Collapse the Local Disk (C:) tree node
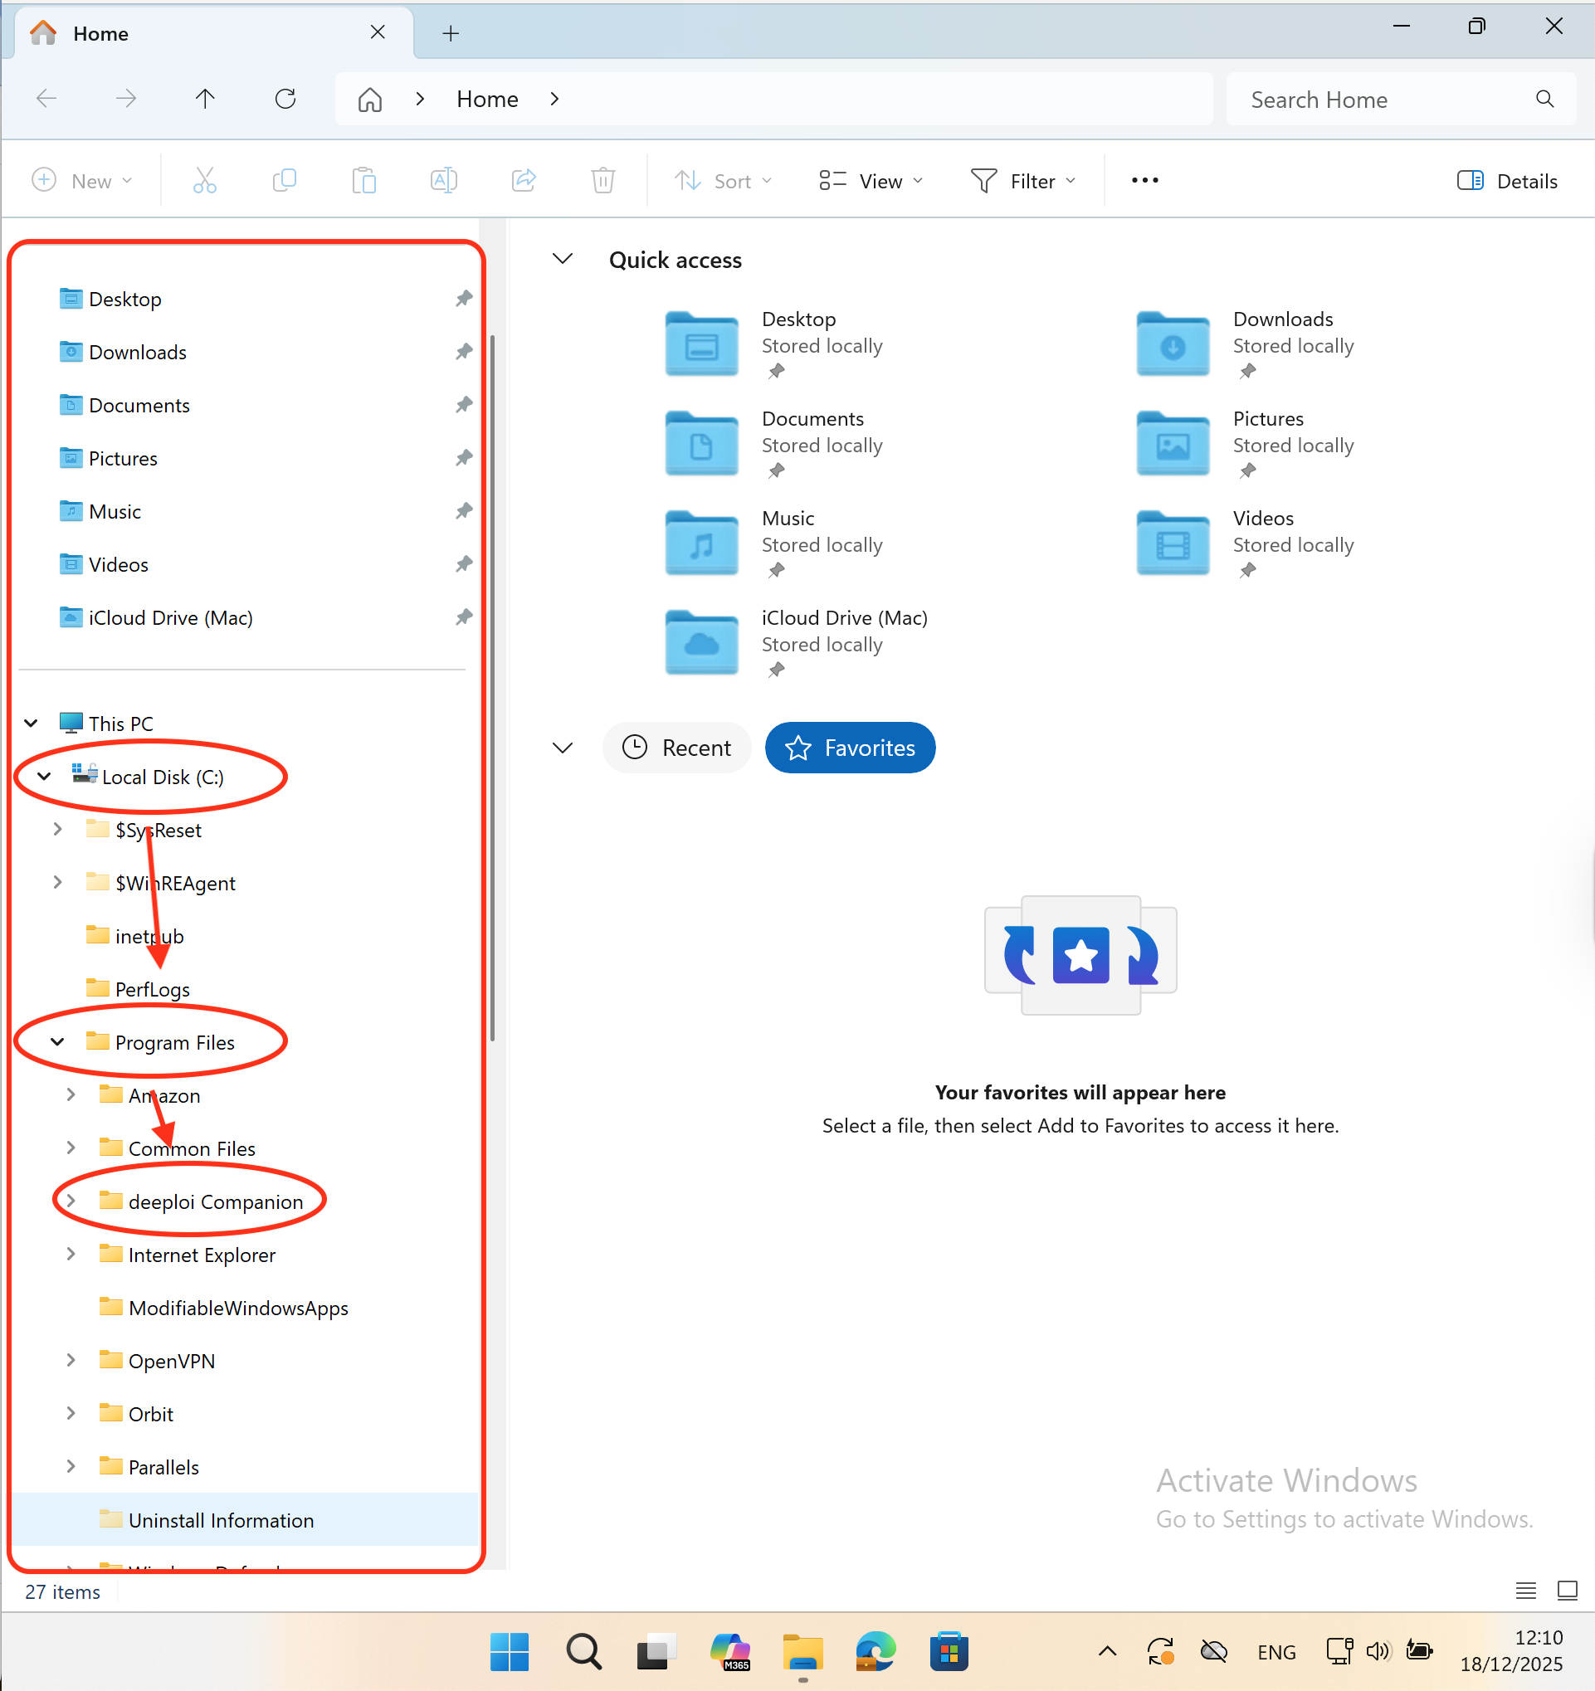The width and height of the screenshot is (1595, 1691). pos(44,777)
